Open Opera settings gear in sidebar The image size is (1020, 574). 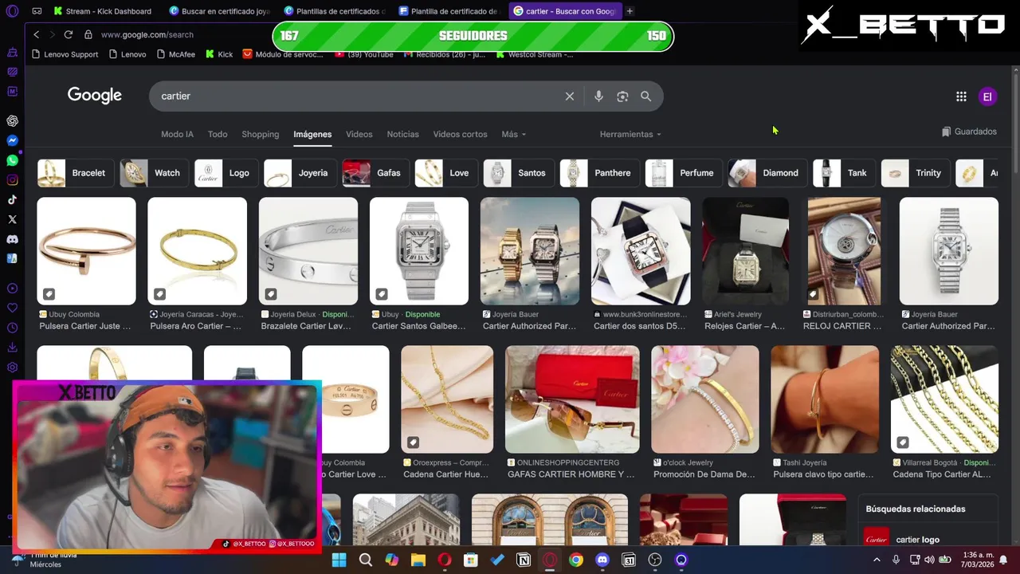12,368
